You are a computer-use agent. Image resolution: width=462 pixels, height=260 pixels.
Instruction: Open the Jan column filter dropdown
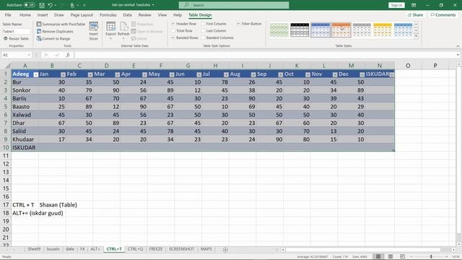[x=63, y=74]
